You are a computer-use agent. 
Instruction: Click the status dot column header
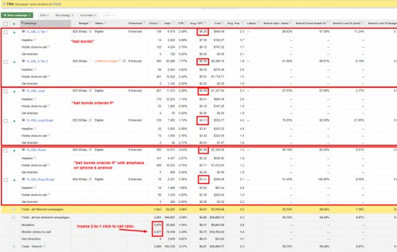tap(14, 24)
